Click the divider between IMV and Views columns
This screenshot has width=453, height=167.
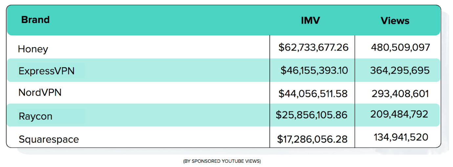tap(355, 92)
